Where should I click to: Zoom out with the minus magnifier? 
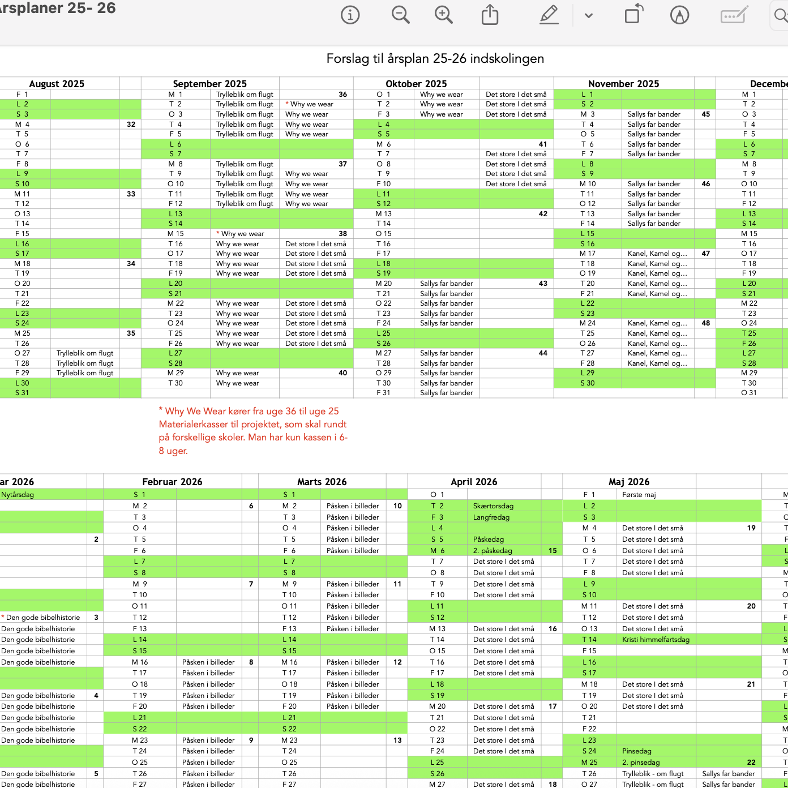400,15
